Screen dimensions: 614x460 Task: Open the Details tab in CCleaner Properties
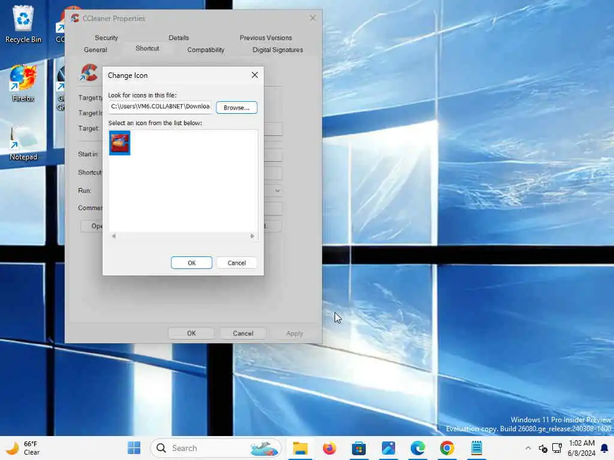[179, 38]
